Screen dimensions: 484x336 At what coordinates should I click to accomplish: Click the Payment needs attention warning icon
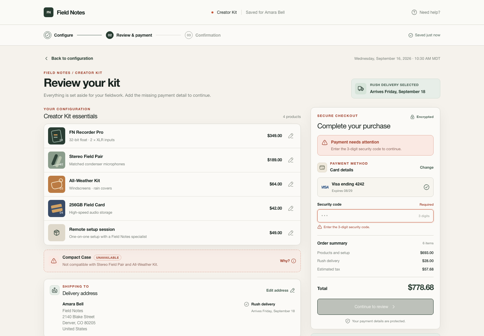325,142
